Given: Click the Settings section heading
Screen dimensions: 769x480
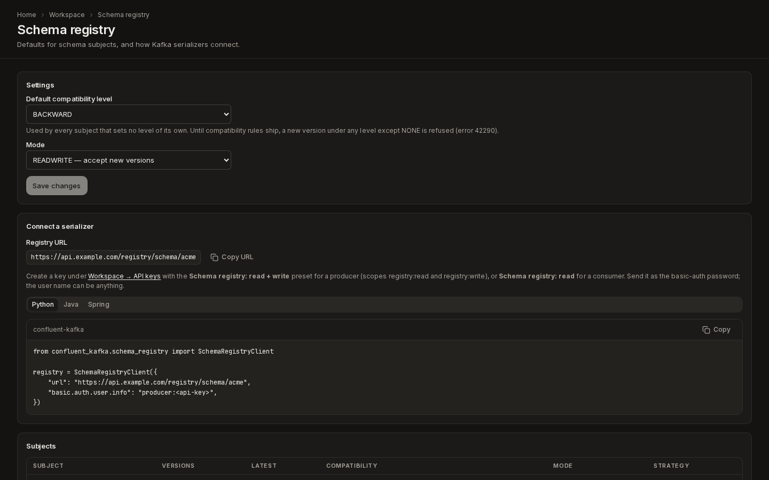Looking at the screenshot, I should point(40,85).
